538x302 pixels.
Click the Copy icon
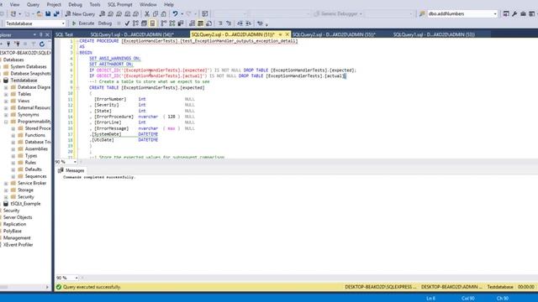pos(155,13)
